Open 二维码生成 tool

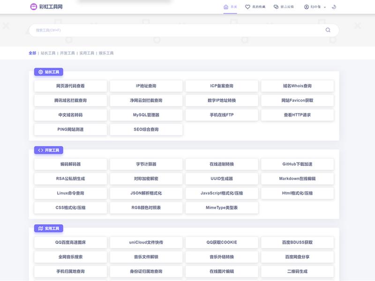click(297, 272)
